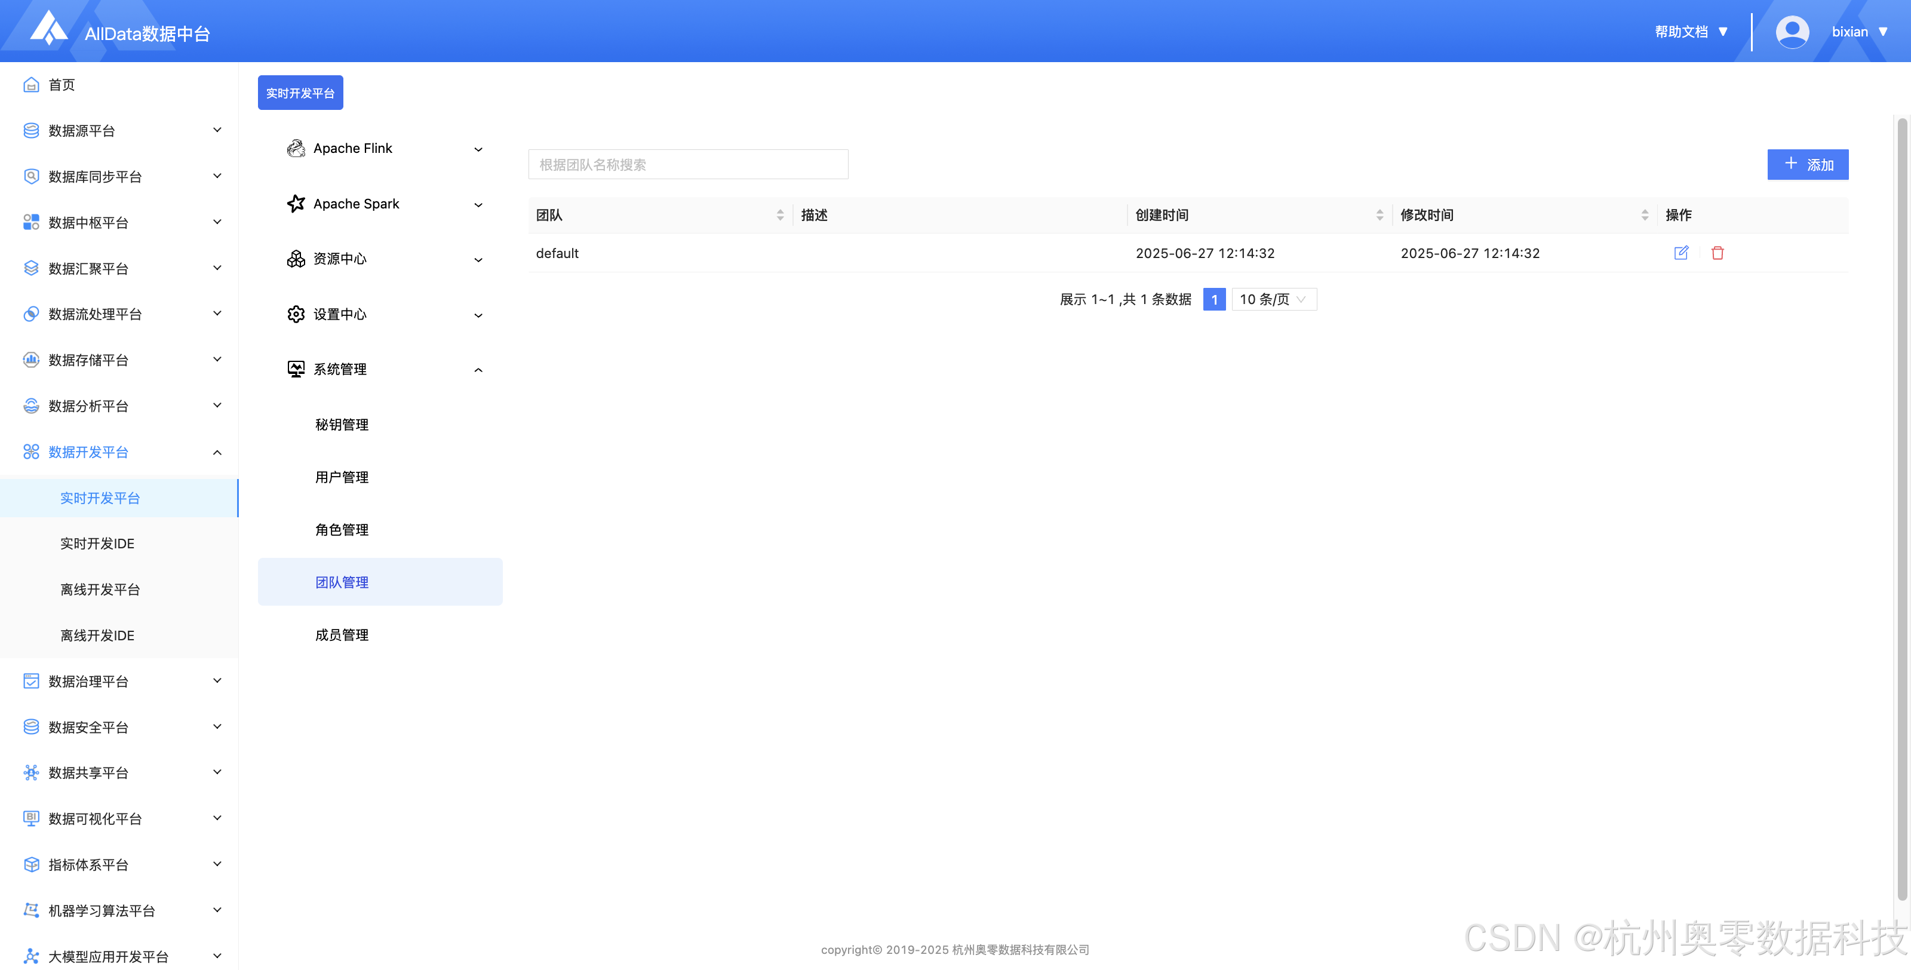The image size is (1911, 970).
Task: Open 成员管理 menu item
Action: point(342,634)
